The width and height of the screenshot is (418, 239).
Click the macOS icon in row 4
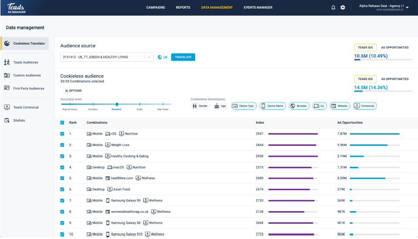110,167
